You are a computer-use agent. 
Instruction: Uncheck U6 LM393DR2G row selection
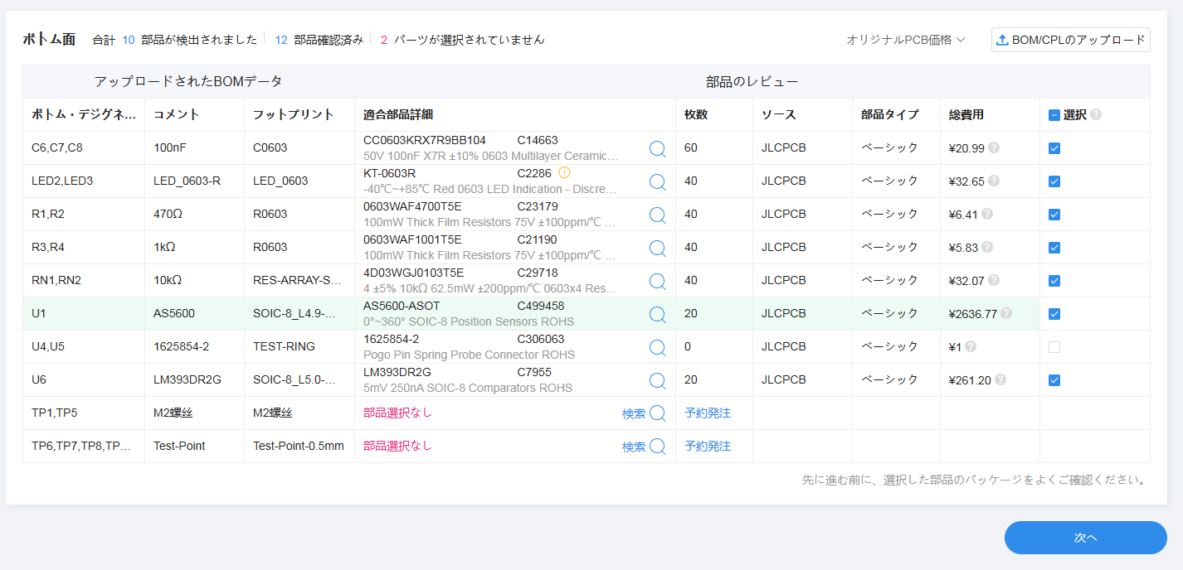(1054, 380)
